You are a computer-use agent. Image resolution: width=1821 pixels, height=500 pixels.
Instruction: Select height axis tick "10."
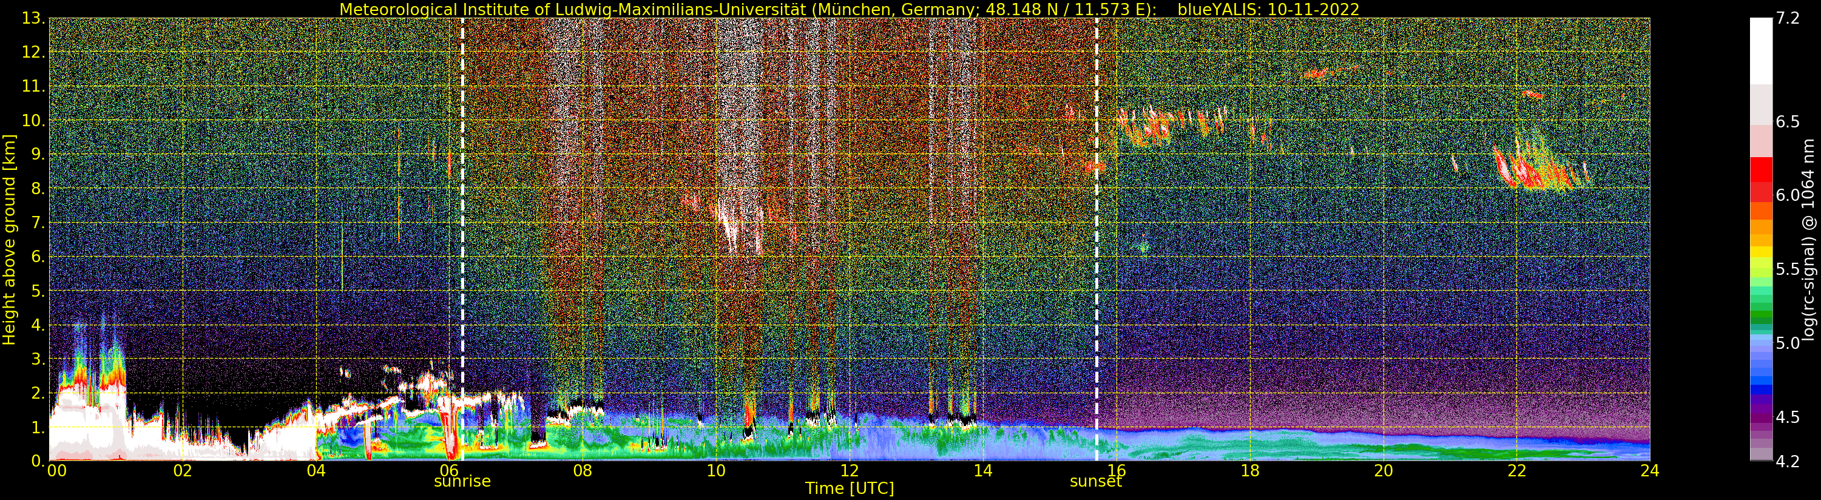click(33, 120)
